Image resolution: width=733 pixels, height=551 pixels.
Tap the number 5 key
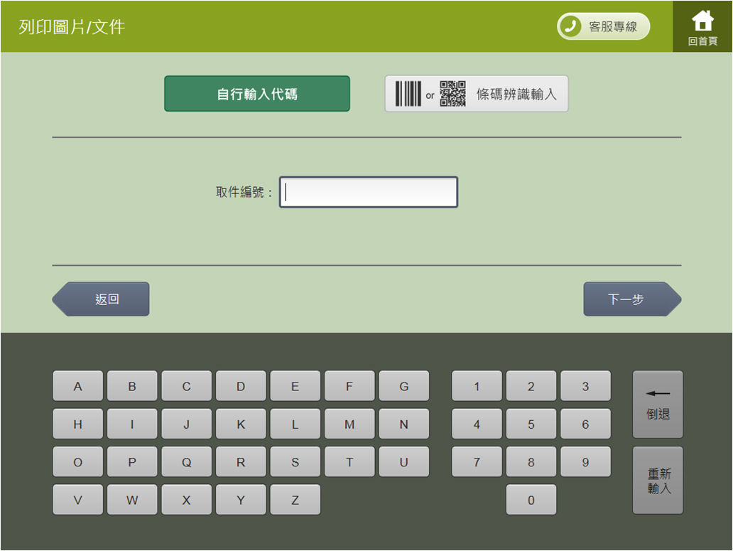(531, 424)
